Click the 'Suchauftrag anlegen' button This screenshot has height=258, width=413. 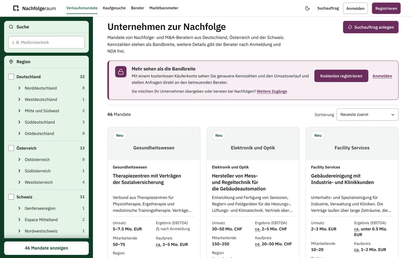click(371, 27)
